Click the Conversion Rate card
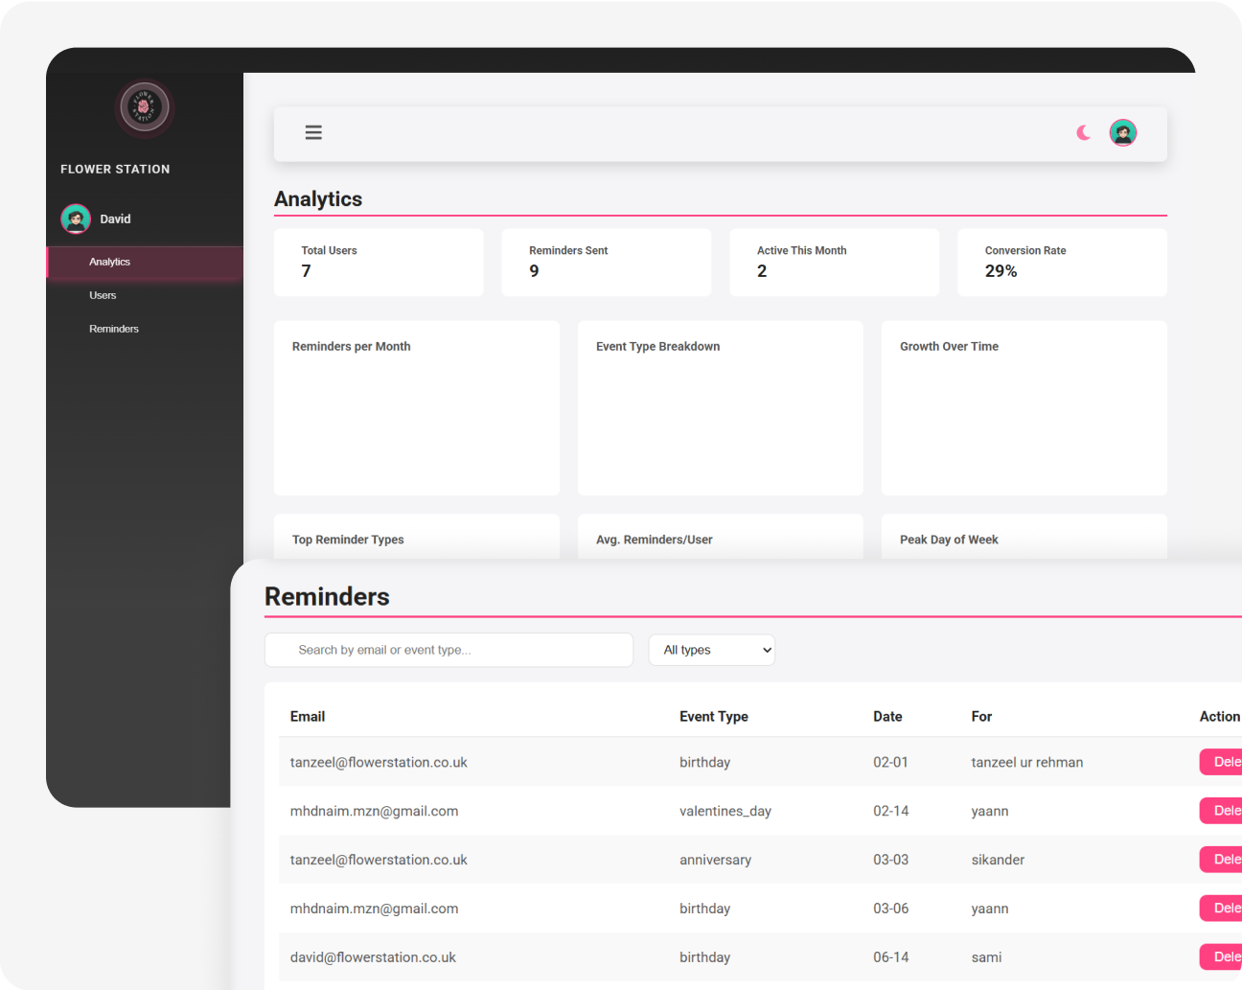 click(1062, 262)
